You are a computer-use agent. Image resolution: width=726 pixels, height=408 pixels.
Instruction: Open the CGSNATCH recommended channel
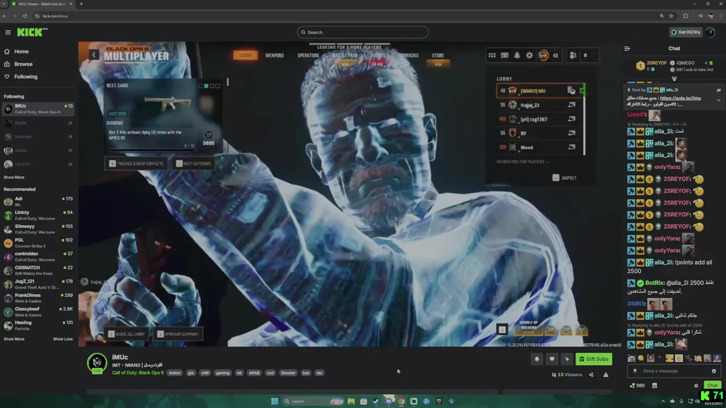click(39, 270)
